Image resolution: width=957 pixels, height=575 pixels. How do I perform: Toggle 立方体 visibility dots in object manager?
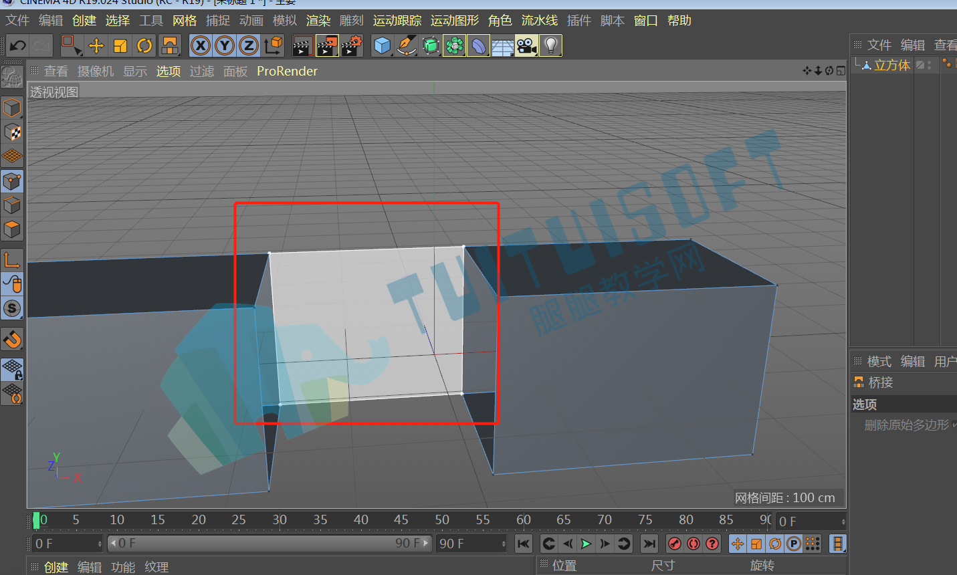(x=930, y=65)
